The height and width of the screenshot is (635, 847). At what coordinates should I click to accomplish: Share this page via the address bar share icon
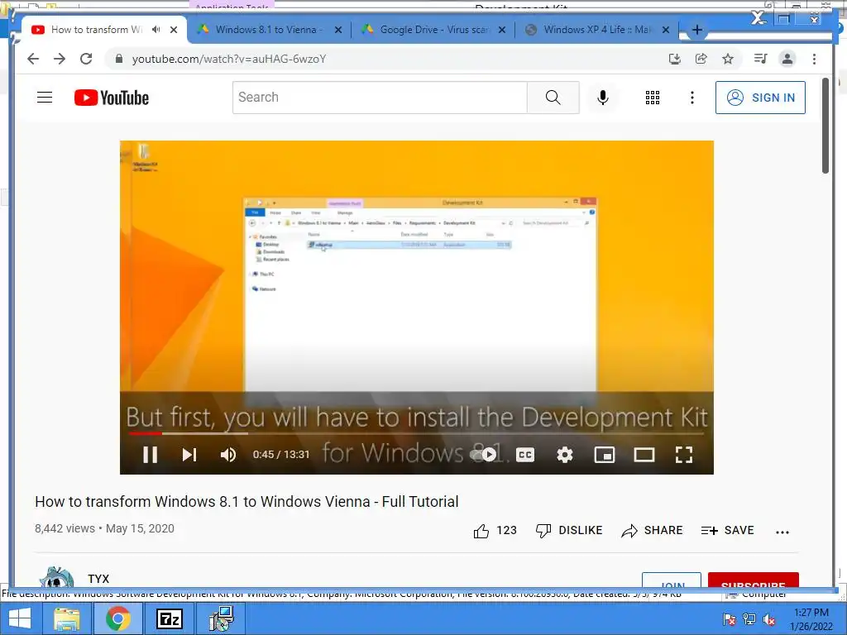pyautogui.click(x=701, y=59)
